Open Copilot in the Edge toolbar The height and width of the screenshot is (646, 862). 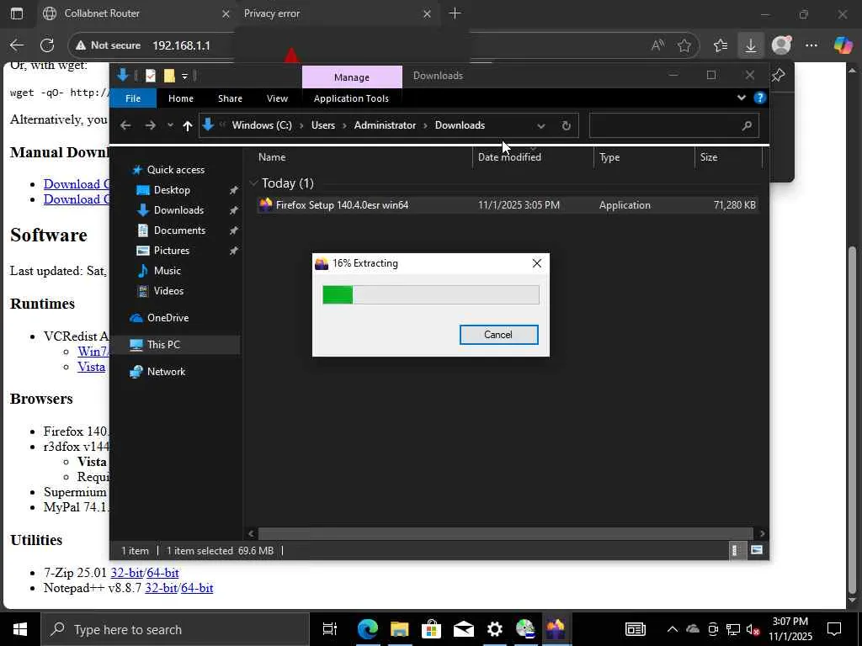843,45
